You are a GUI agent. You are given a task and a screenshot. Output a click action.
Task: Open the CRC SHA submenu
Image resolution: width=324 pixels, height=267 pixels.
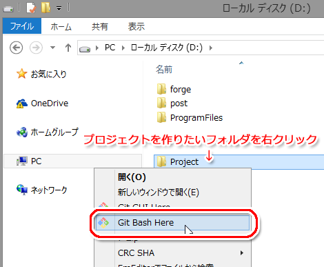tap(172, 253)
